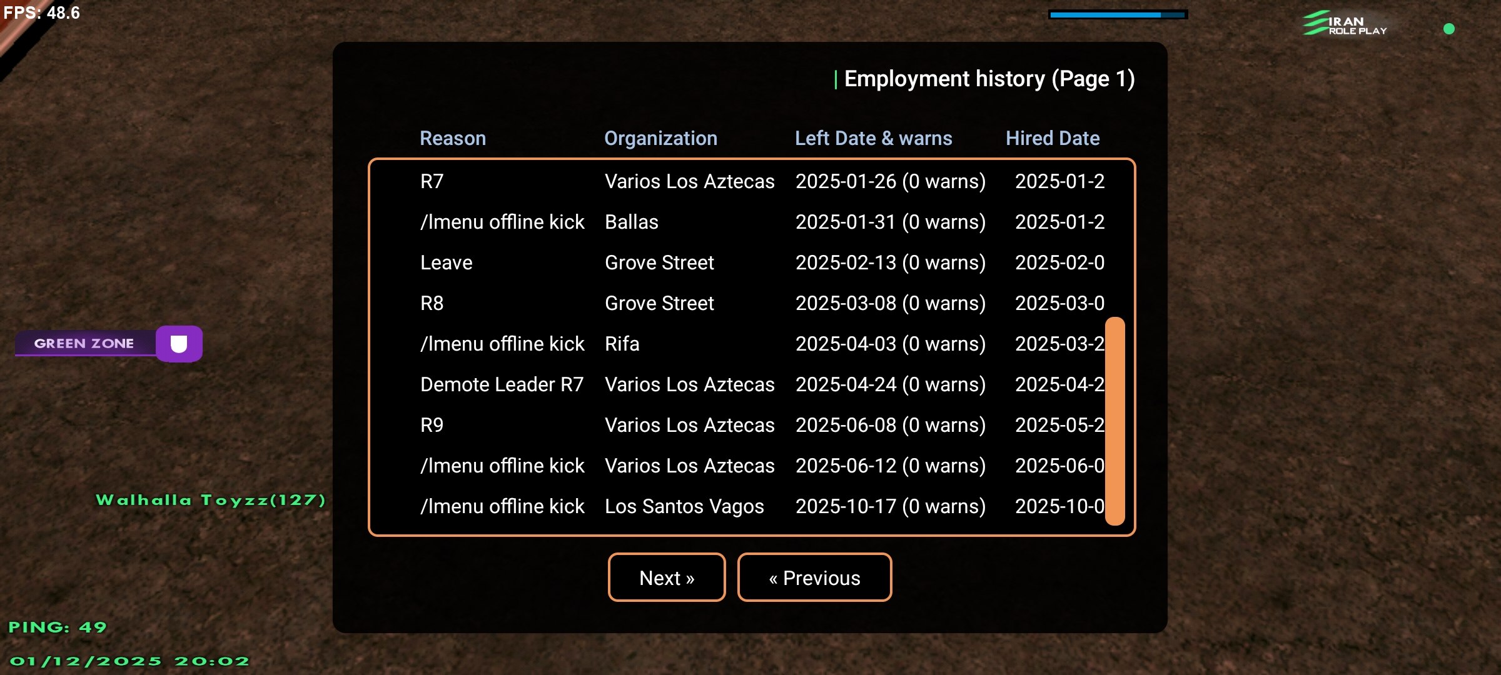
Task: Click the Left Date & warns header
Action: [873, 138]
